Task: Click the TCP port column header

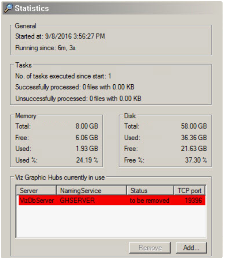Action: point(189,191)
